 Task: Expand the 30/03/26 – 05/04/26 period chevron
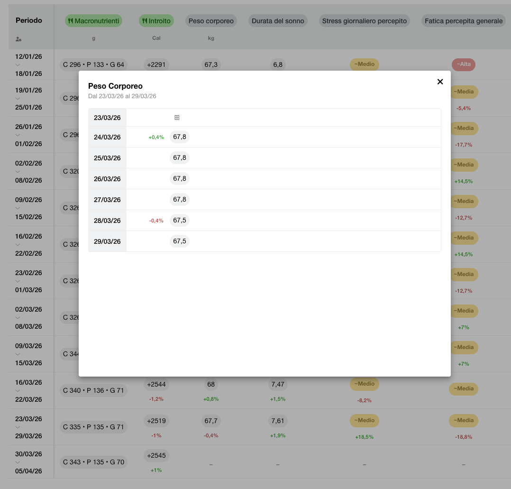pyautogui.click(x=18, y=462)
